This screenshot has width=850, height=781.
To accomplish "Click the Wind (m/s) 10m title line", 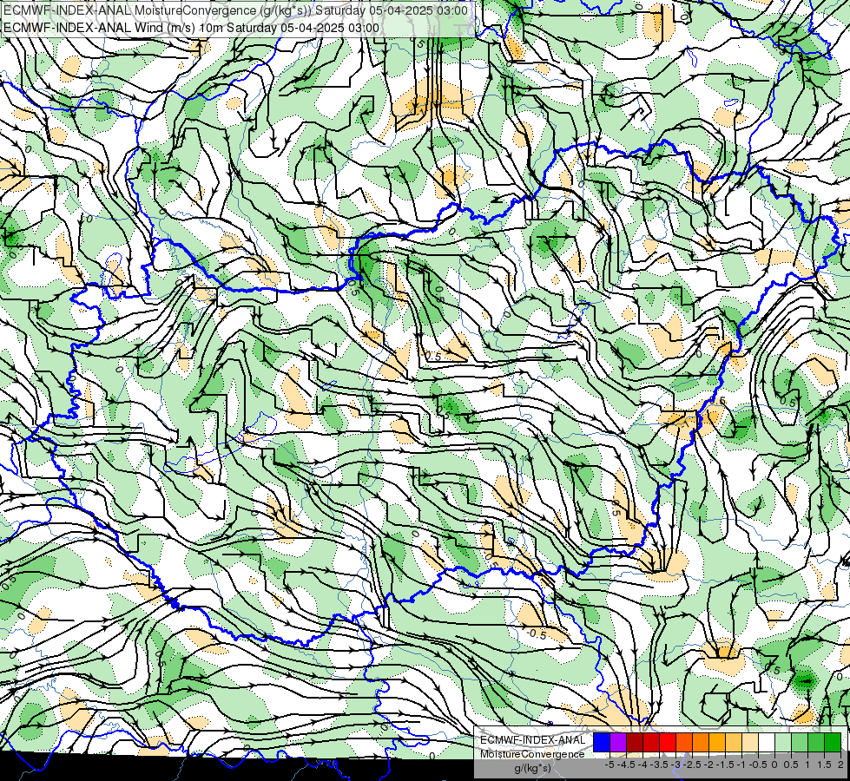I will (191, 28).
